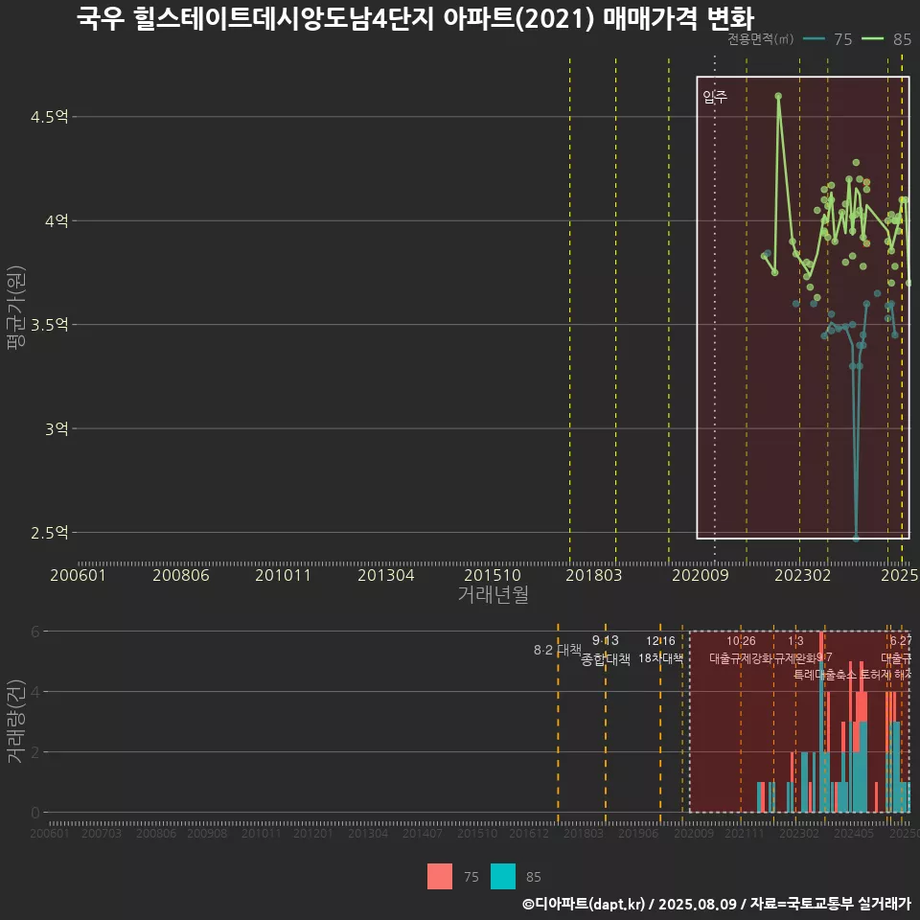Click the 85 label beside the teal swatch
Viewport: 920px width, 920px height.
534,877
